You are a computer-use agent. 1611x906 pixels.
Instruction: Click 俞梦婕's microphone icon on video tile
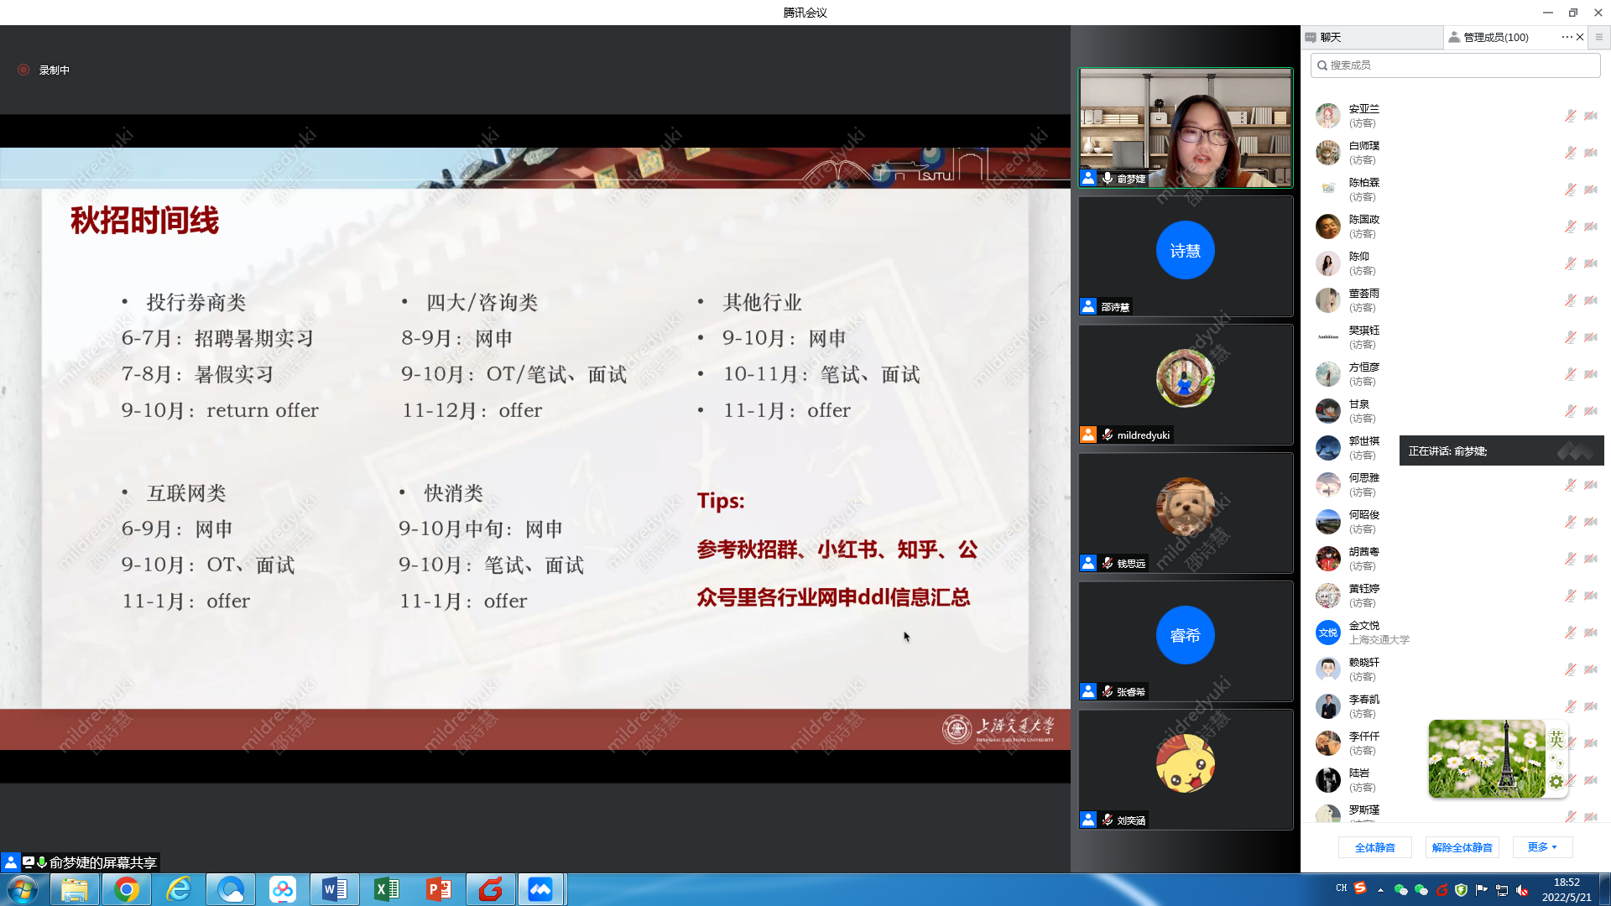click(1108, 178)
